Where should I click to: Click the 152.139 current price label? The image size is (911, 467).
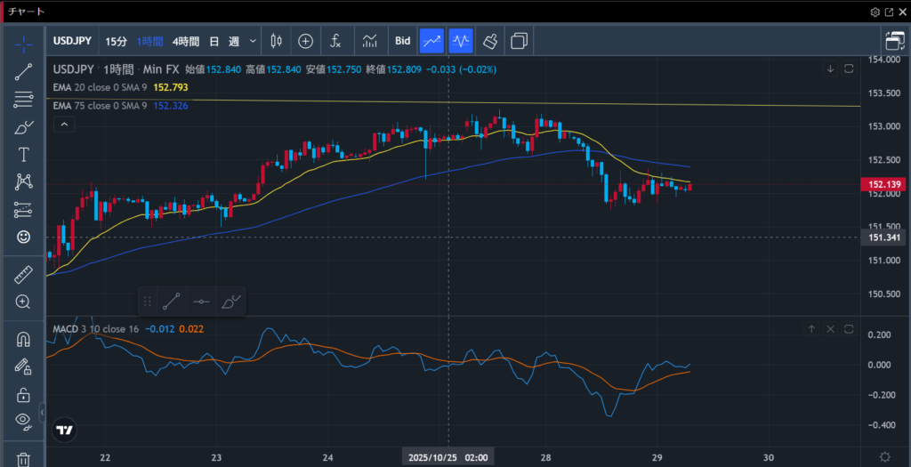(x=884, y=184)
